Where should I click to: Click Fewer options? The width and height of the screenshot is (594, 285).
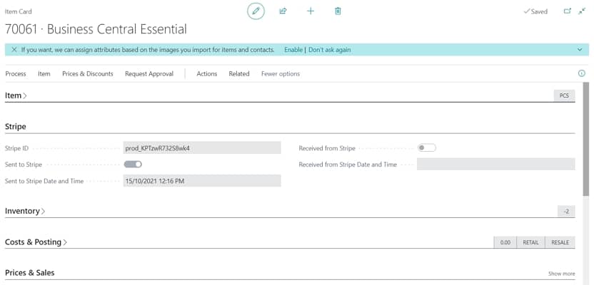281,73
